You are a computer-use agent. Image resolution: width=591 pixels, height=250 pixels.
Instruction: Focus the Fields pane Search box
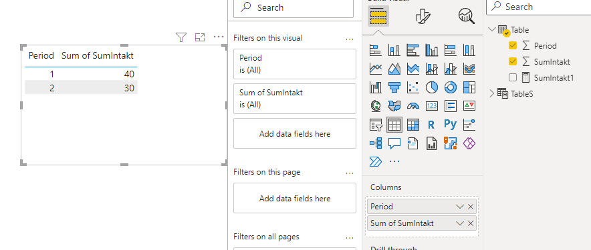[x=539, y=7]
